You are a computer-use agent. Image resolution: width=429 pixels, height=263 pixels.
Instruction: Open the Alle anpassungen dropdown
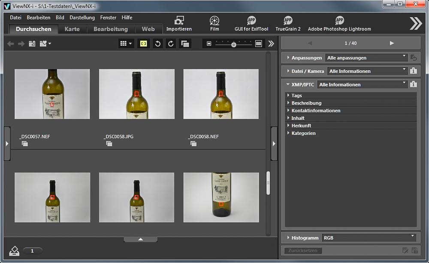point(366,57)
